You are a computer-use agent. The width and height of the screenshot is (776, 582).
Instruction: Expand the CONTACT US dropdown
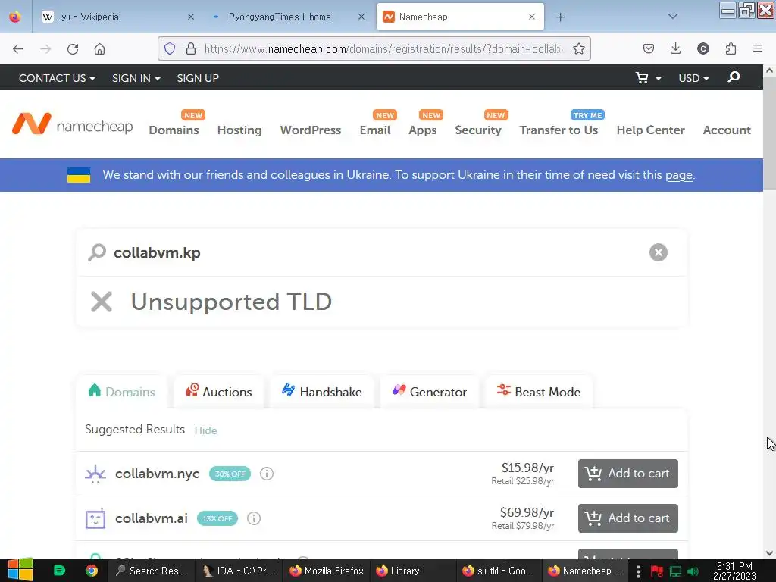[57, 78]
